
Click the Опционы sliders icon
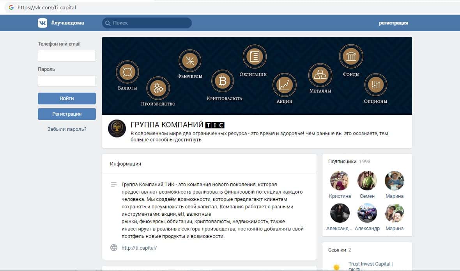click(376, 84)
